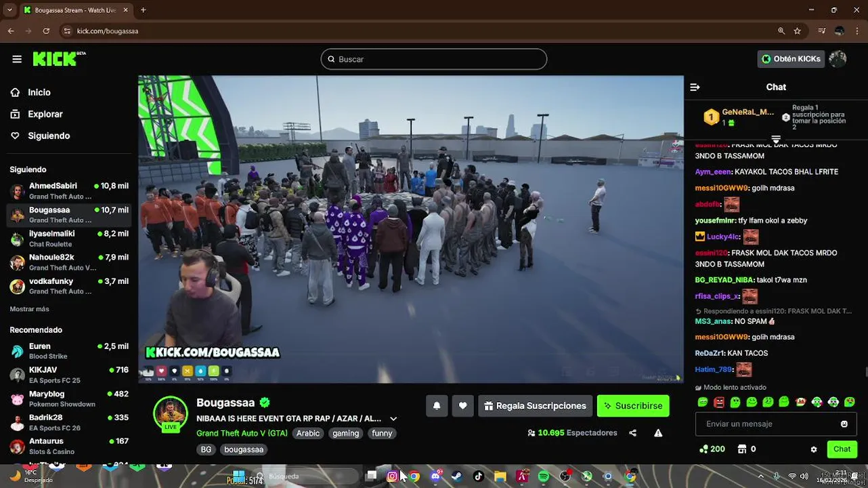Click the BG tag
The image size is (868, 488).
tap(206, 449)
